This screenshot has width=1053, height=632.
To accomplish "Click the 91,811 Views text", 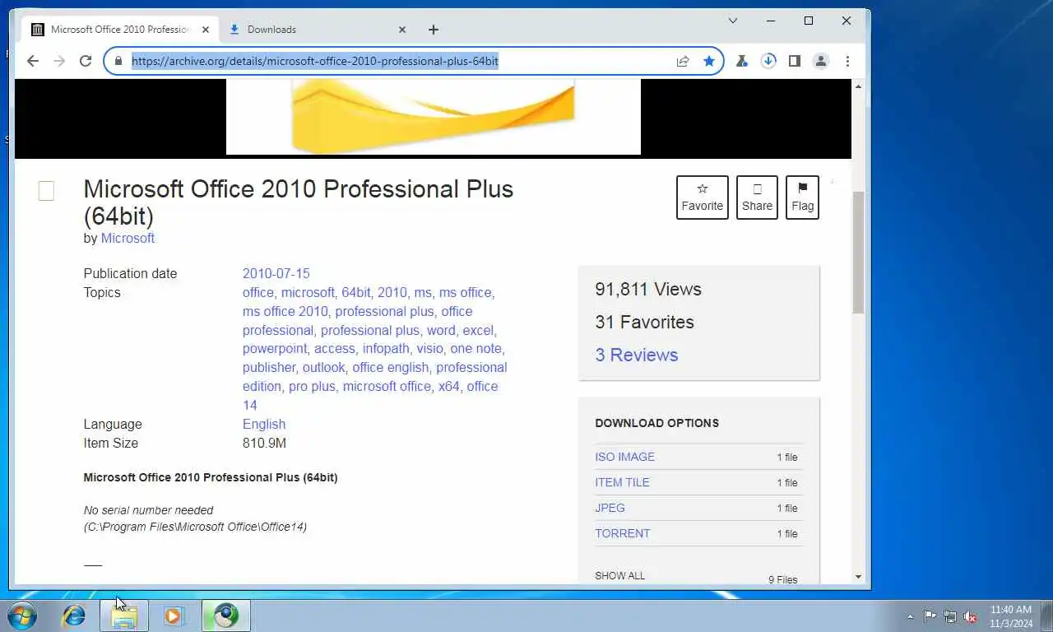I will coord(648,289).
